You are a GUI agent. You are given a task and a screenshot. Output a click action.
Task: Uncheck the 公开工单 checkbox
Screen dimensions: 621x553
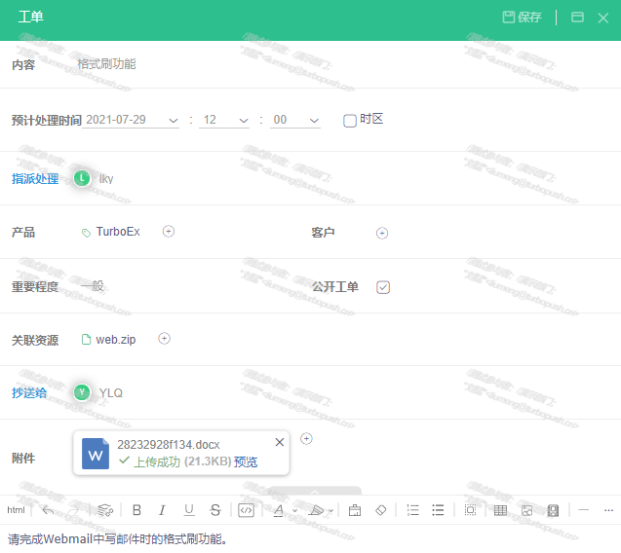[383, 287]
